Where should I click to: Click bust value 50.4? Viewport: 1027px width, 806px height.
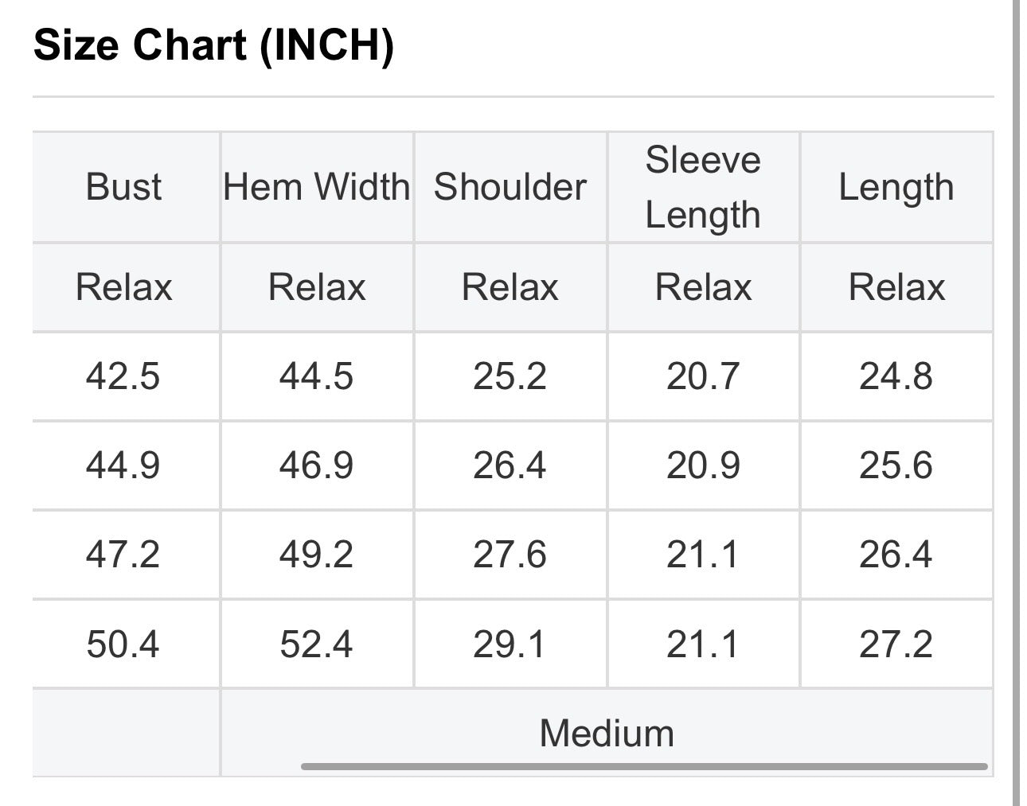(x=123, y=644)
